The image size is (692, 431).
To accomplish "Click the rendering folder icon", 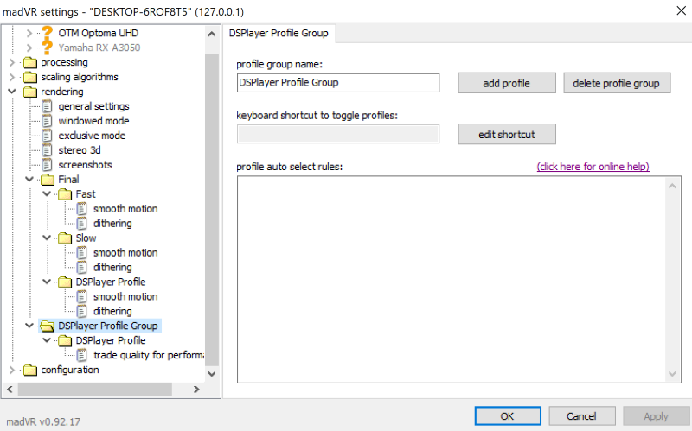I will coord(30,92).
